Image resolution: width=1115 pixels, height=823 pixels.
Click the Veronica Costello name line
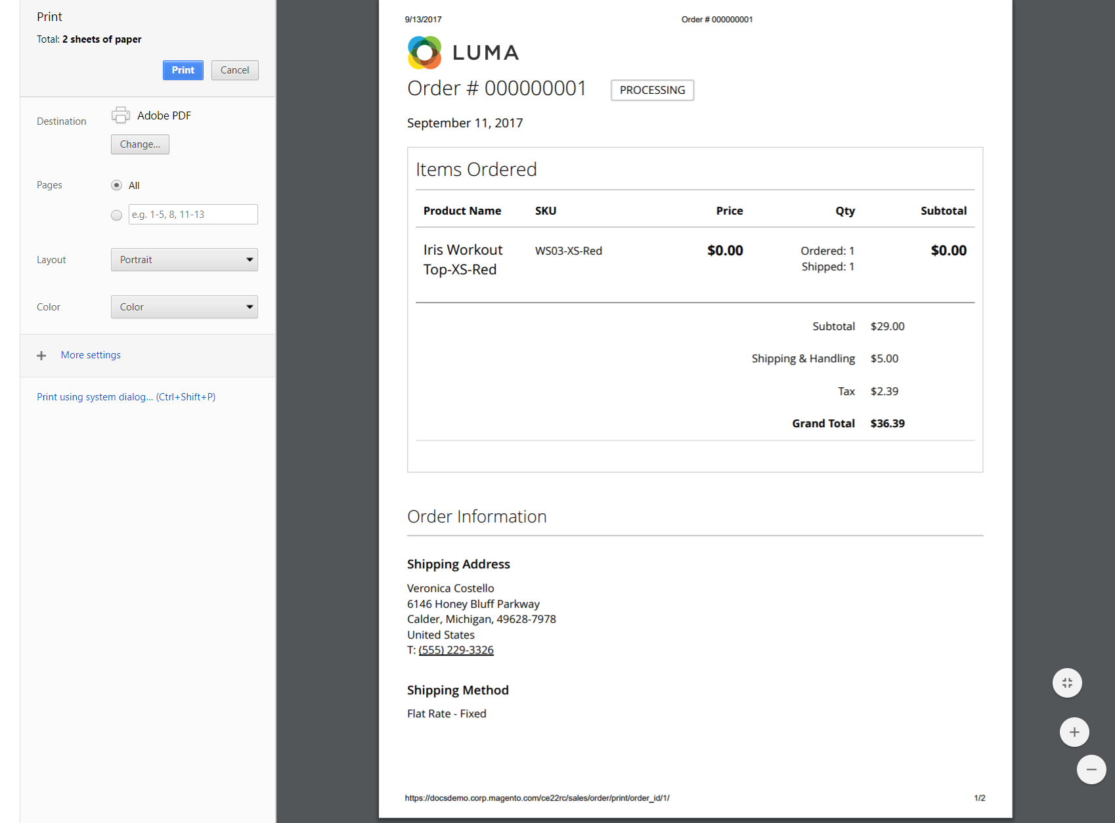(450, 589)
